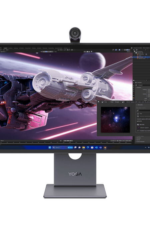Open the image editor View mode dropdown
Viewport: 150px width, 226px height.
105,102
